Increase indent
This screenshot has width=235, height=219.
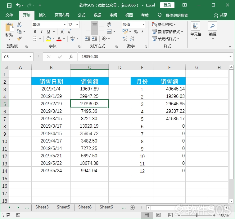(95, 39)
